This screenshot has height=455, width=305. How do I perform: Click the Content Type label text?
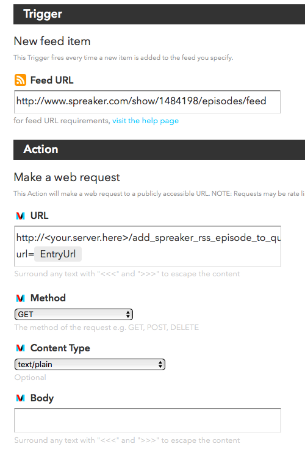tap(60, 348)
